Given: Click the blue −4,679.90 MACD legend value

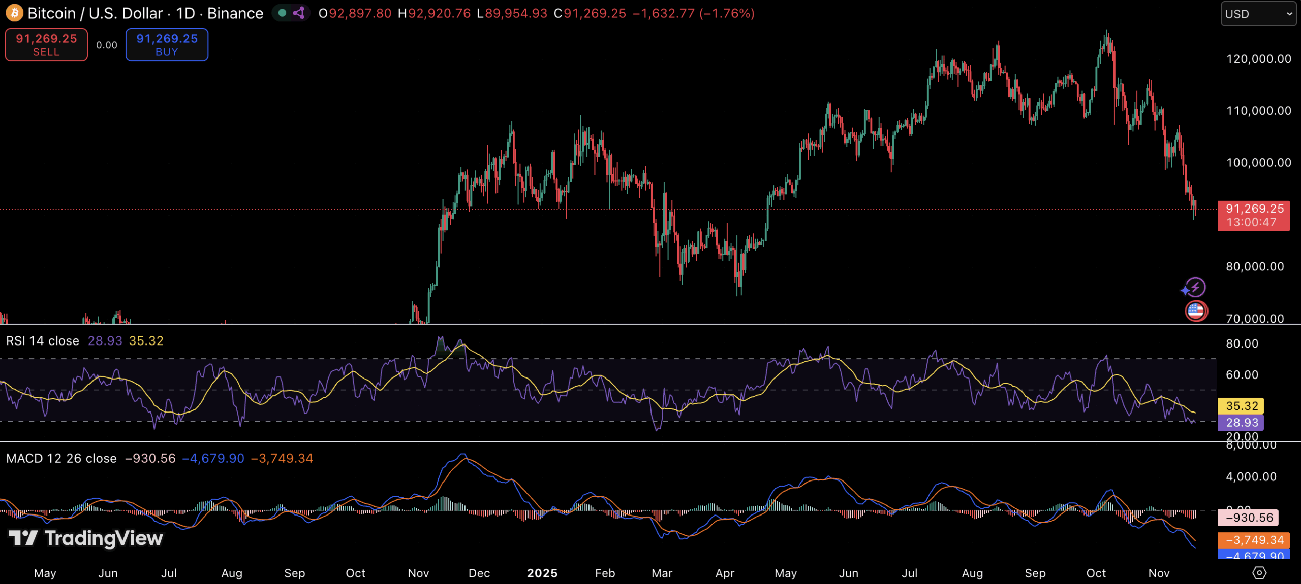Looking at the screenshot, I should [213, 459].
